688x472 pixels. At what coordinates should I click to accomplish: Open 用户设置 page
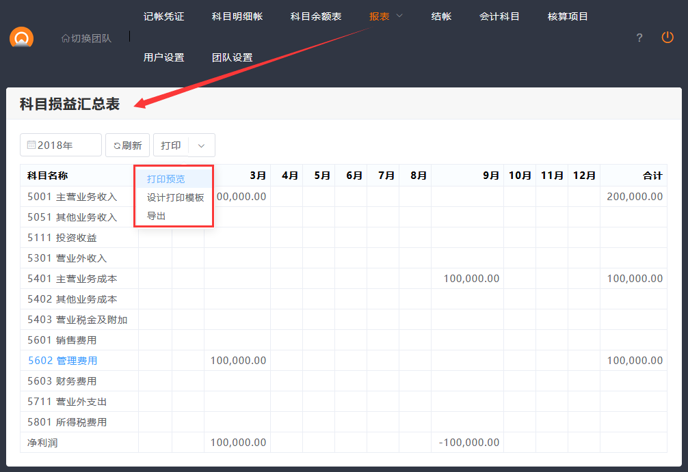[x=164, y=57]
